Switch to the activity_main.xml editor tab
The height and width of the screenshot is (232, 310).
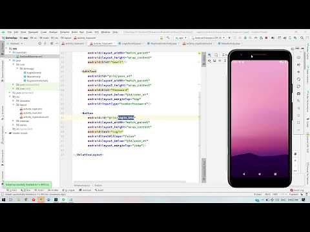coord(102,44)
